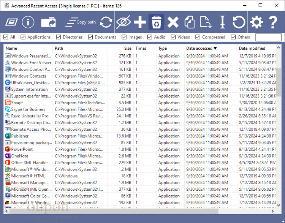Click the UltraViewer_Deskto... icon
The height and width of the screenshot is (223, 285).
(8, 83)
